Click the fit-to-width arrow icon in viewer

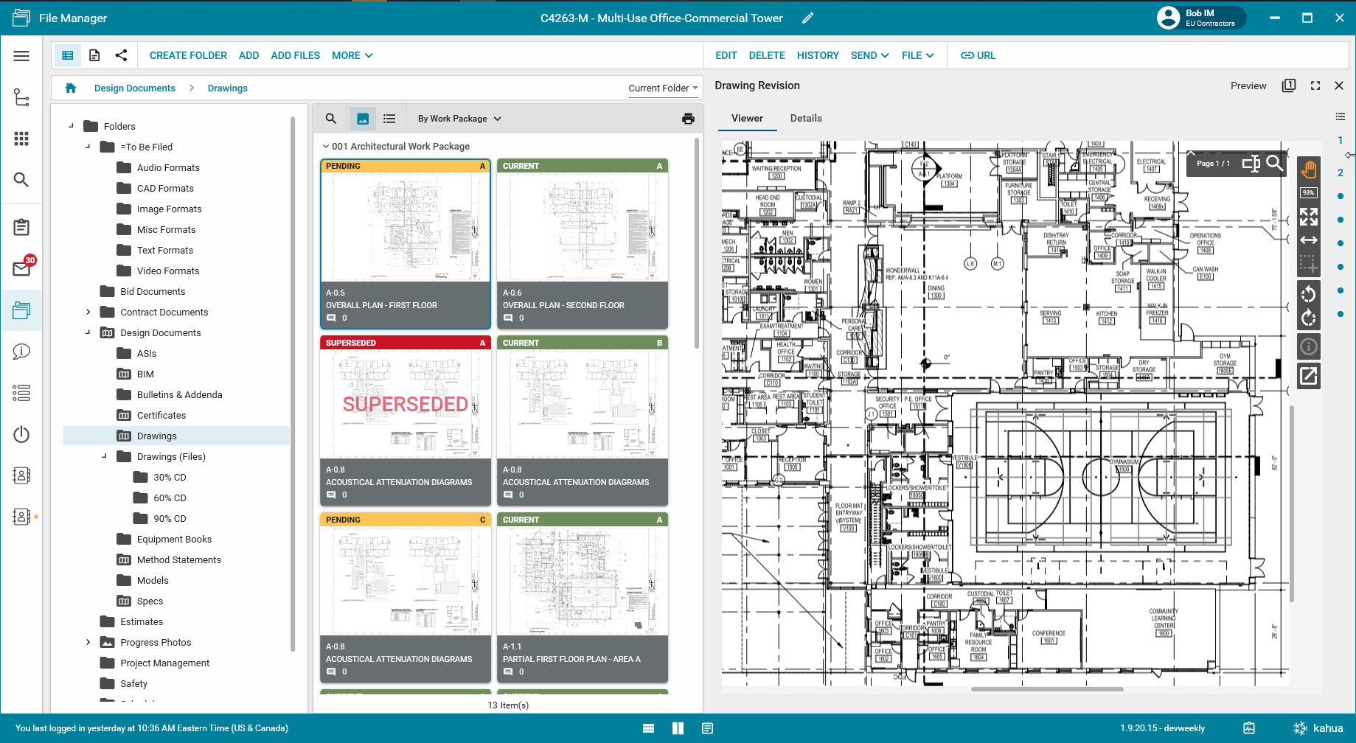click(x=1309, y=240)
